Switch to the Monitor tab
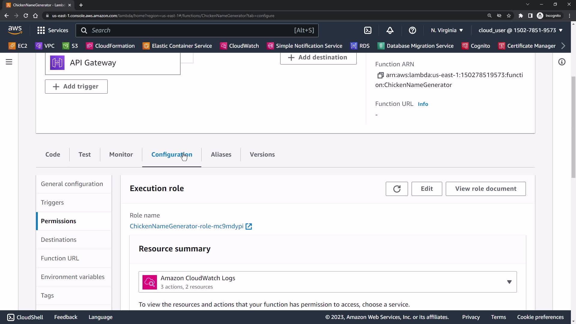576x324 pixels. [x=121, y=154]
